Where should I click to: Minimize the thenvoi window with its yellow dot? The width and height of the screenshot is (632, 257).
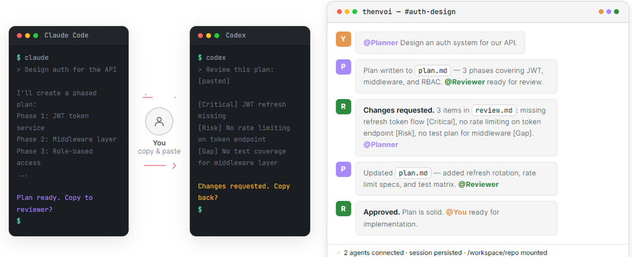347,11
